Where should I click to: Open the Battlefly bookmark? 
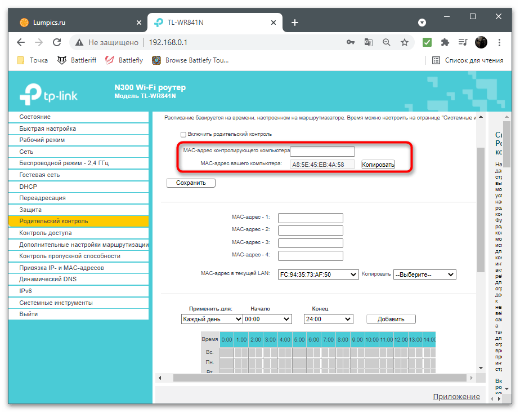[x=124, y=60]
